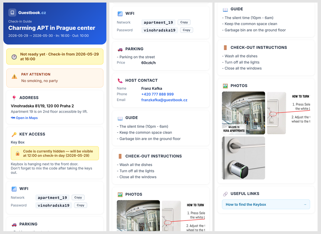Open the Vuva Apartments entrance photo in the right panel
321x234 pixels.
click(243, 113)
